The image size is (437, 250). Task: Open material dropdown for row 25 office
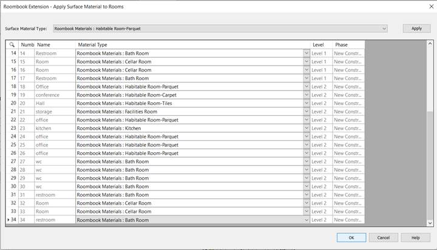click(x=307, y=145)
